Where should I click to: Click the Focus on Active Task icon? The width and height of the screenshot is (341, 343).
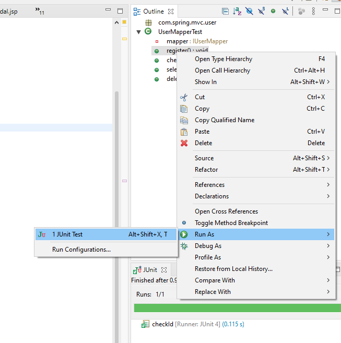(301, 11)
